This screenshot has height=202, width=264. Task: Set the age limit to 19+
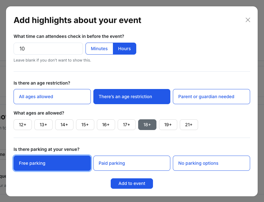coord(168,125)
